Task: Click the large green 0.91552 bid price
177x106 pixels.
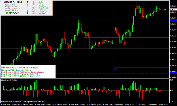Action: click(x=12, y=13)
